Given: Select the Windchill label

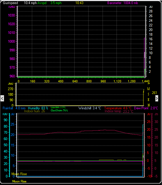Looking at the screenshot, I should pyautogui.click(x=85, y=108).
